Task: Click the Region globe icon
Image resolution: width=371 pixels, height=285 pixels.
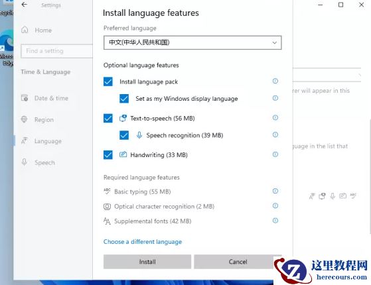Action: click(x=25, y=119)
